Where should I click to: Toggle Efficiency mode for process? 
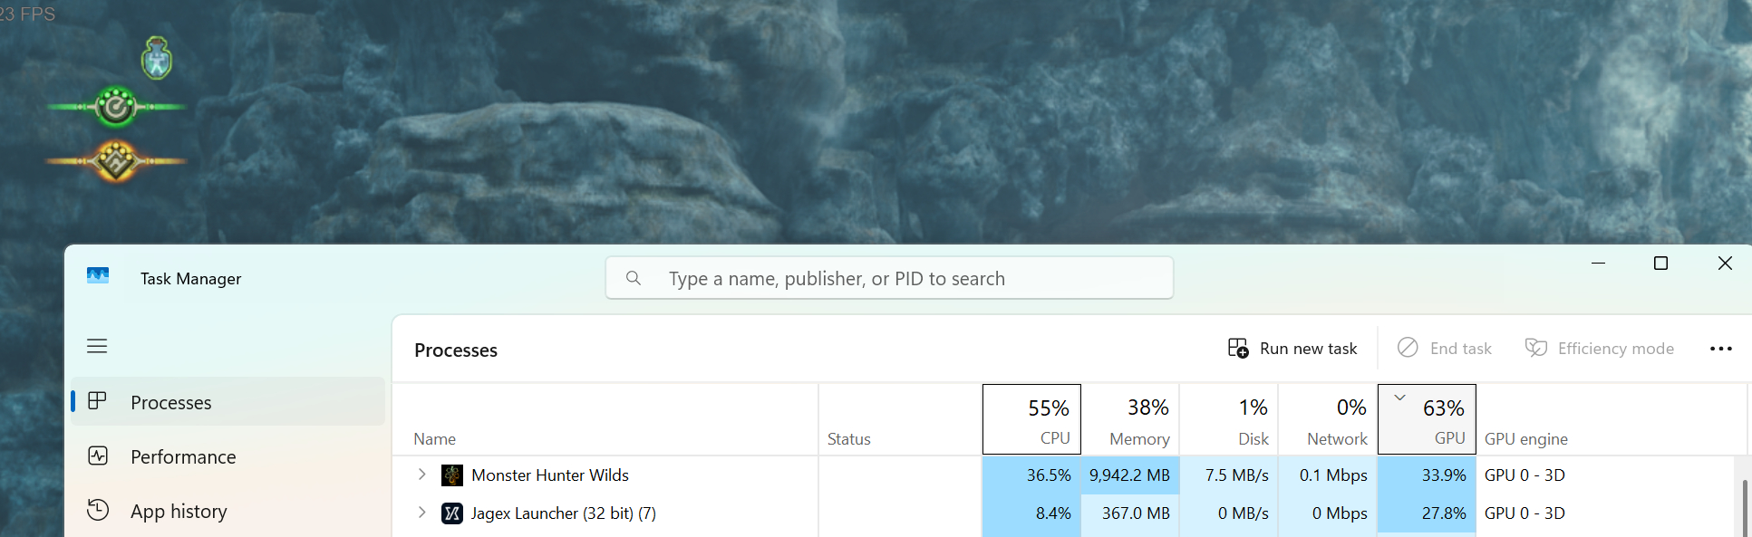coord(1600,349)
